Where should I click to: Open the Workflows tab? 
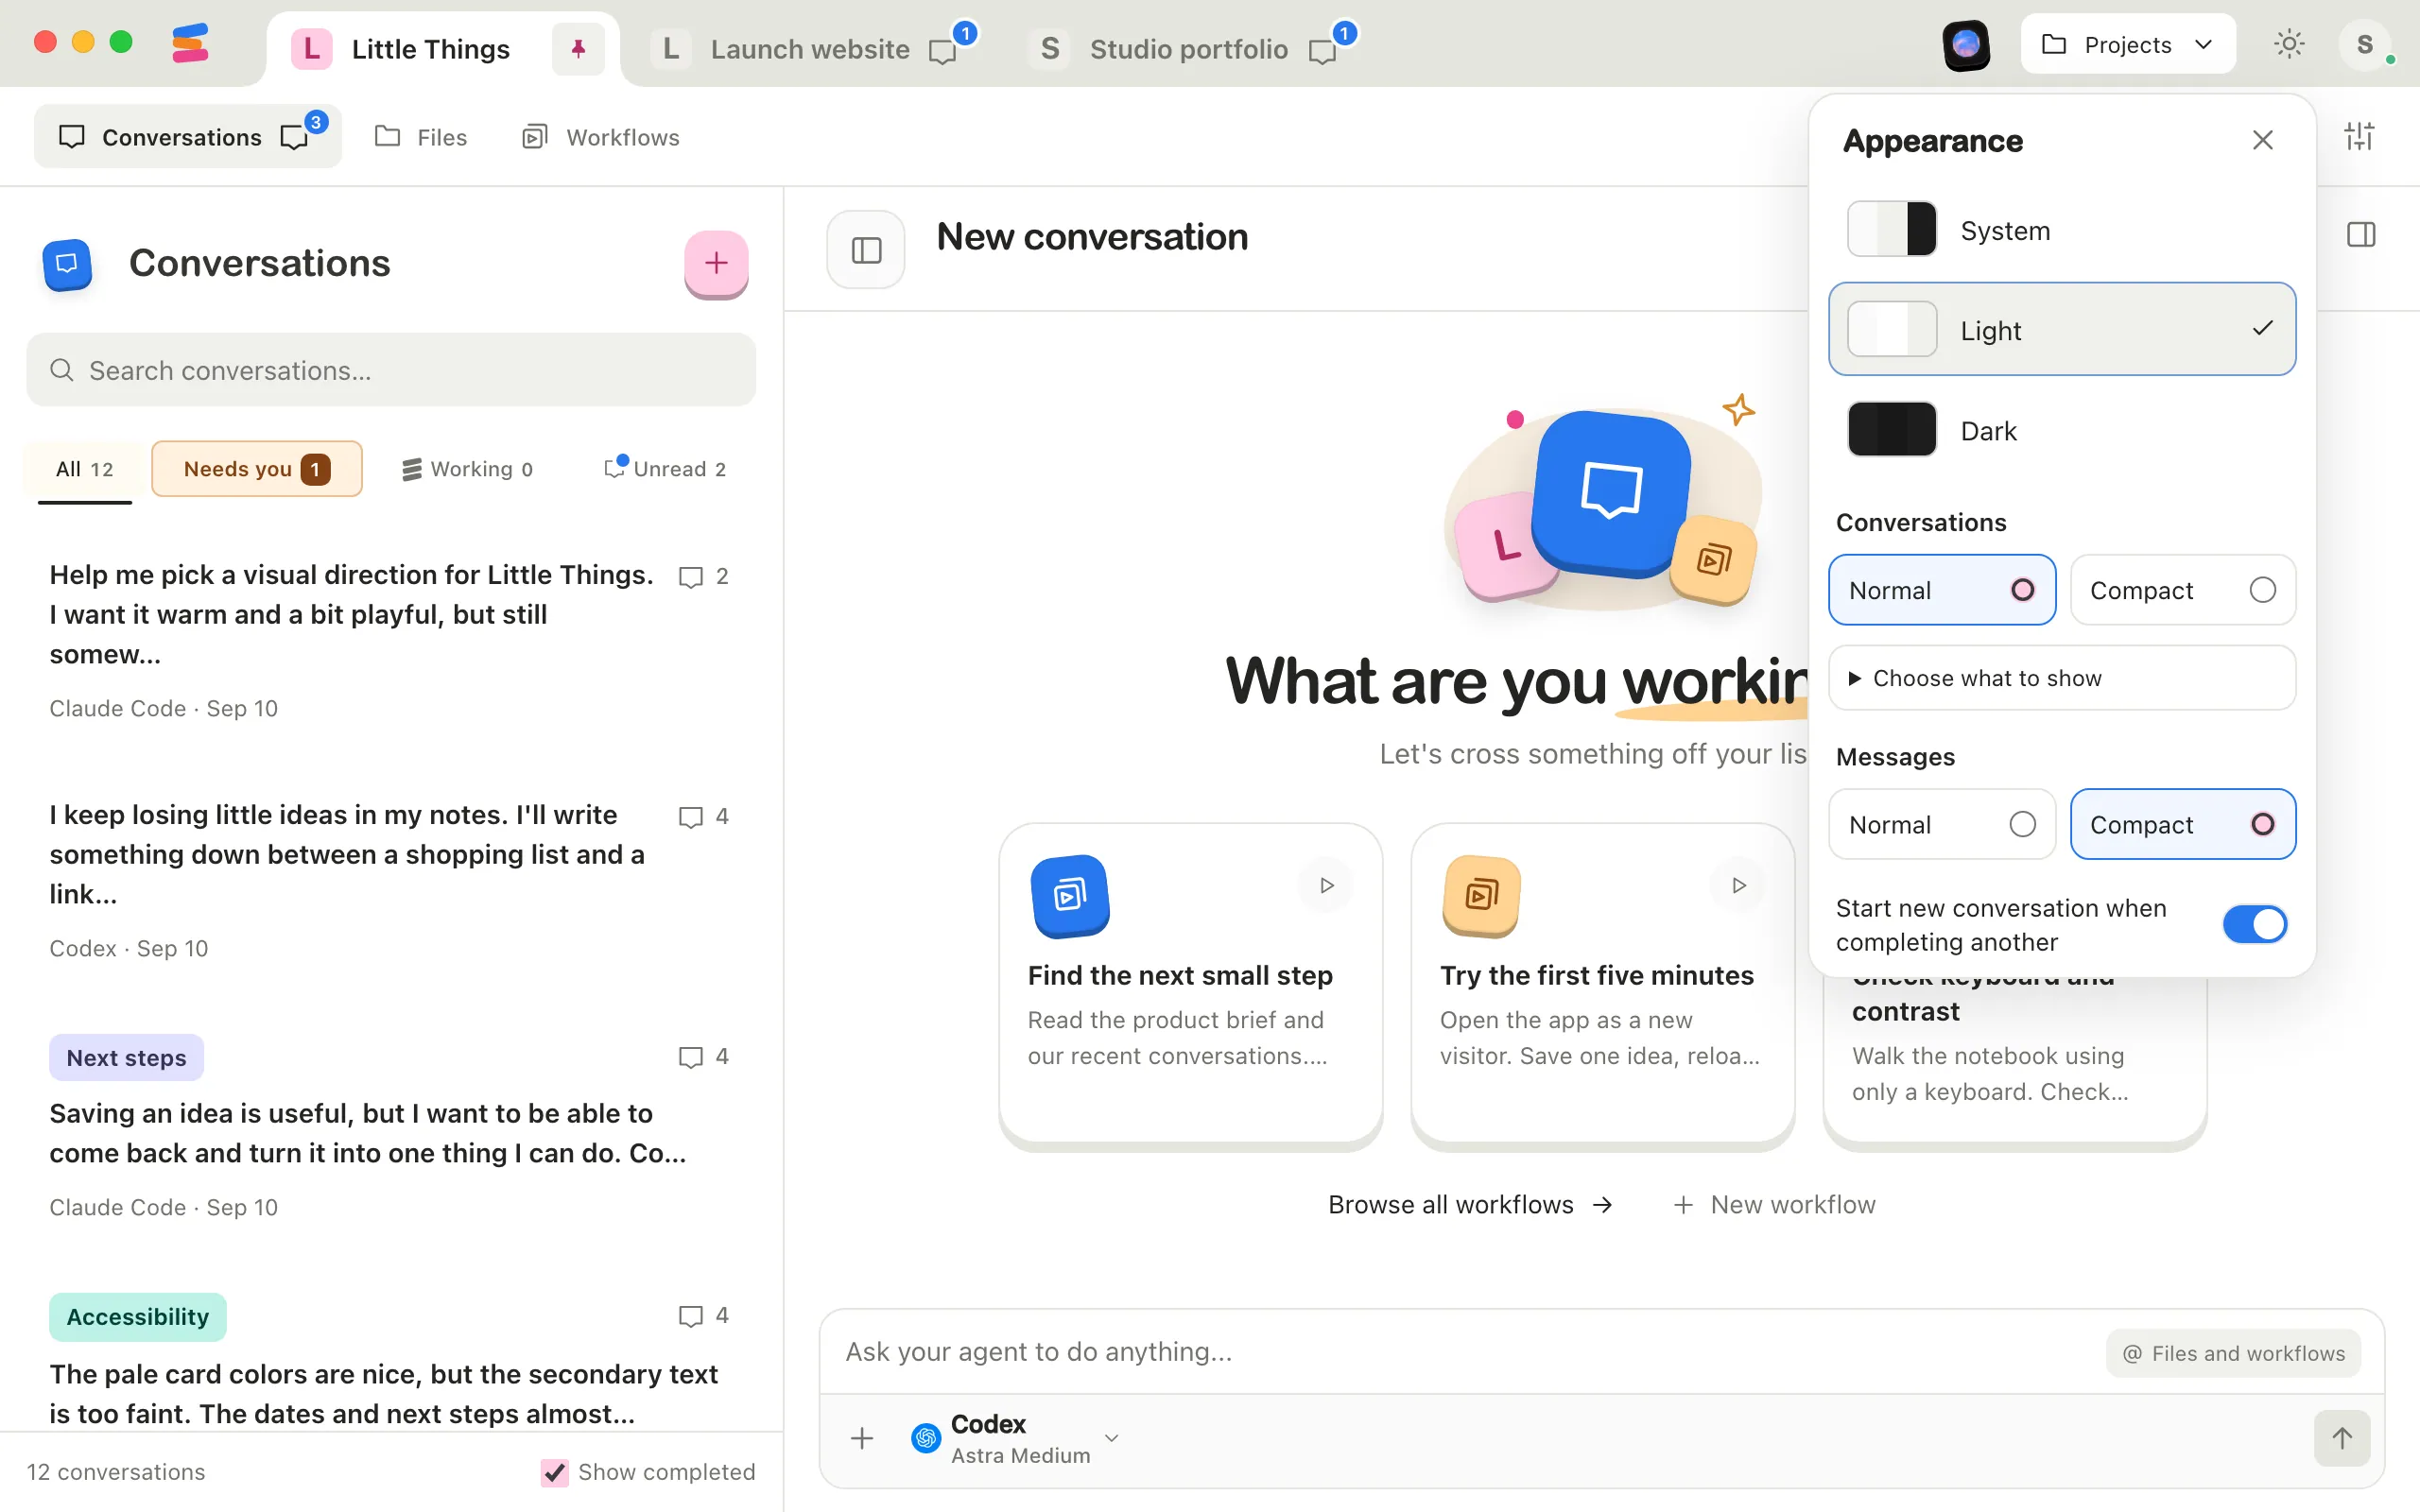point(601,137)
